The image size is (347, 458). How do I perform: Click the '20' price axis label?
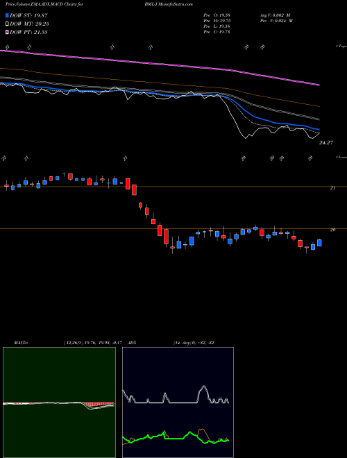coord(332,230)
